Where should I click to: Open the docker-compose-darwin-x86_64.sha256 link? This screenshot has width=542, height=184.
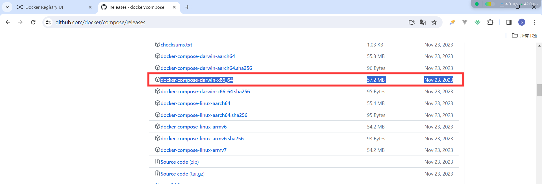point(205,92)
